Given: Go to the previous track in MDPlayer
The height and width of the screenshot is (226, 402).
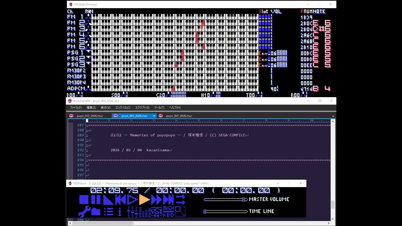Looking at the screenshot, I should 120,200.
